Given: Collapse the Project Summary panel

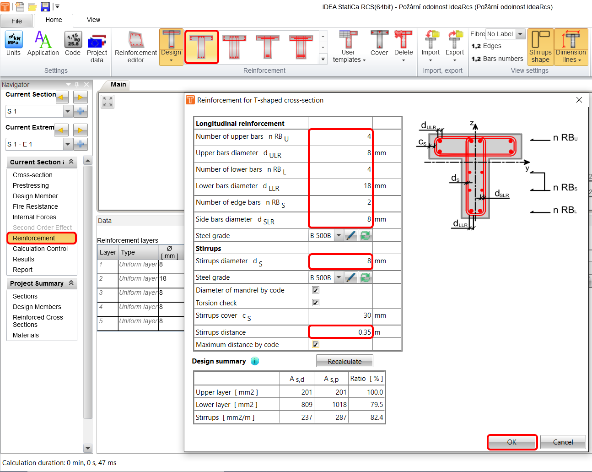Looking at the screenshot, I should [x=70, y=283].
